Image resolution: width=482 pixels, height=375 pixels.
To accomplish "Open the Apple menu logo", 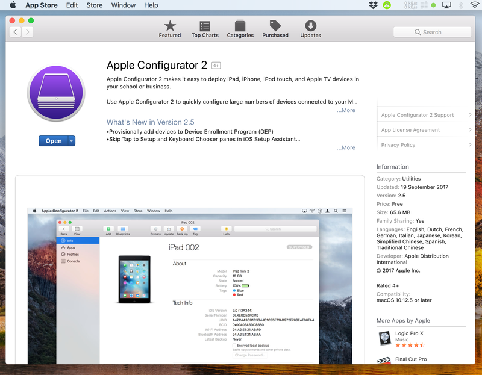I will [13, 5].
